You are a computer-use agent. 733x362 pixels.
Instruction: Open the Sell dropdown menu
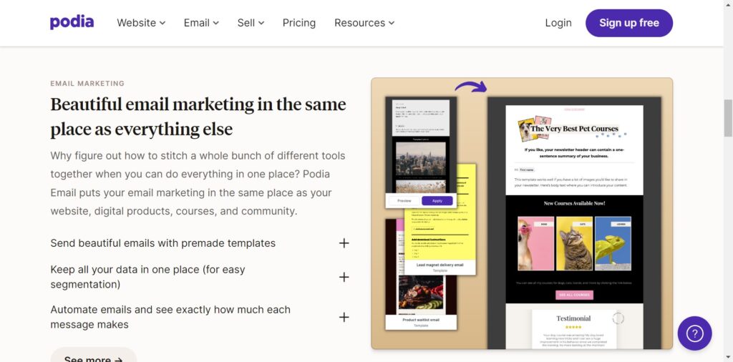[251, 23]
